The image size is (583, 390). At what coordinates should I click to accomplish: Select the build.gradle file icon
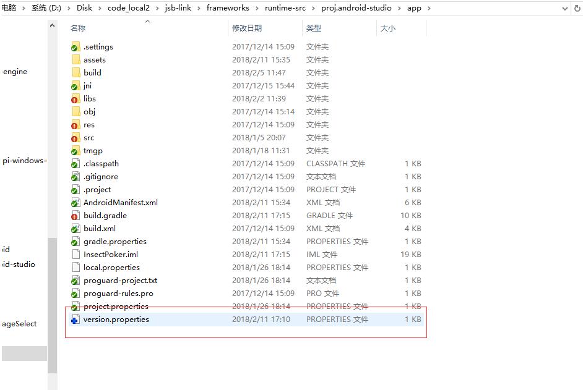coord(75,215)
